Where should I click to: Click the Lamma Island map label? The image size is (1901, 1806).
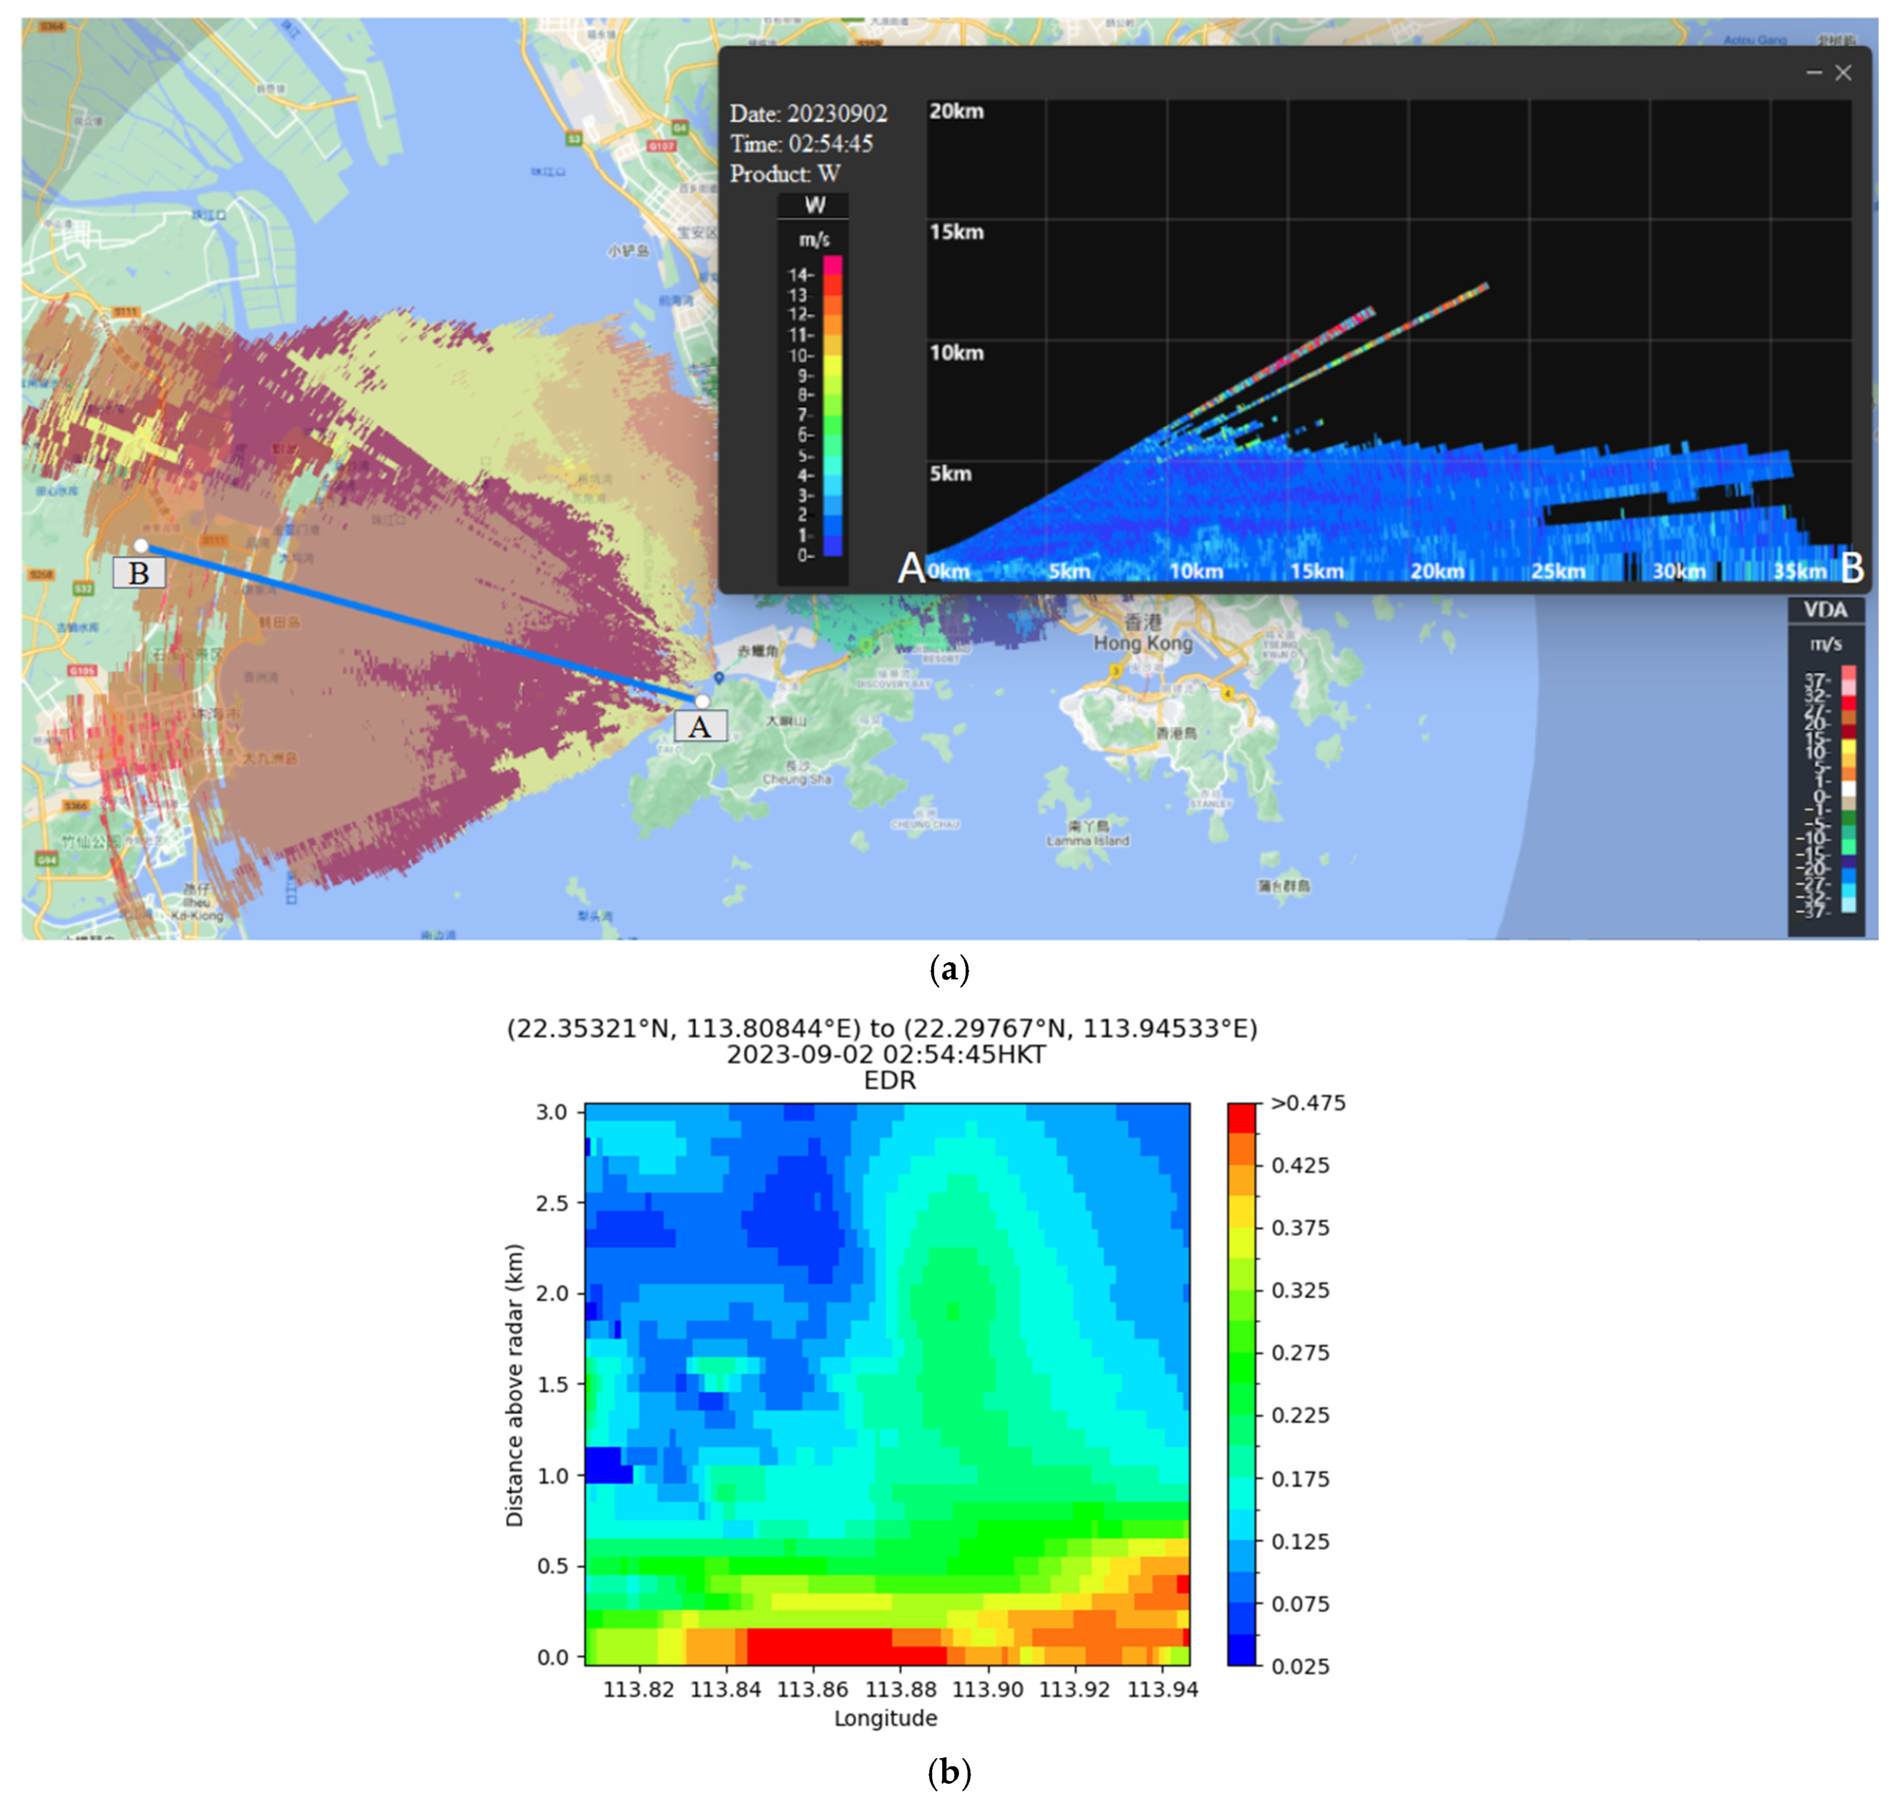click(x=1087, y=840)
